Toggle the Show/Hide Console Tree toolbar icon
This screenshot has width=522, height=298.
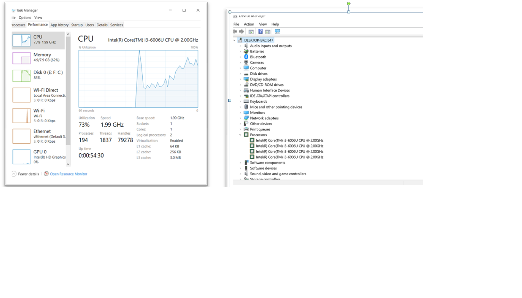(251, 31)
